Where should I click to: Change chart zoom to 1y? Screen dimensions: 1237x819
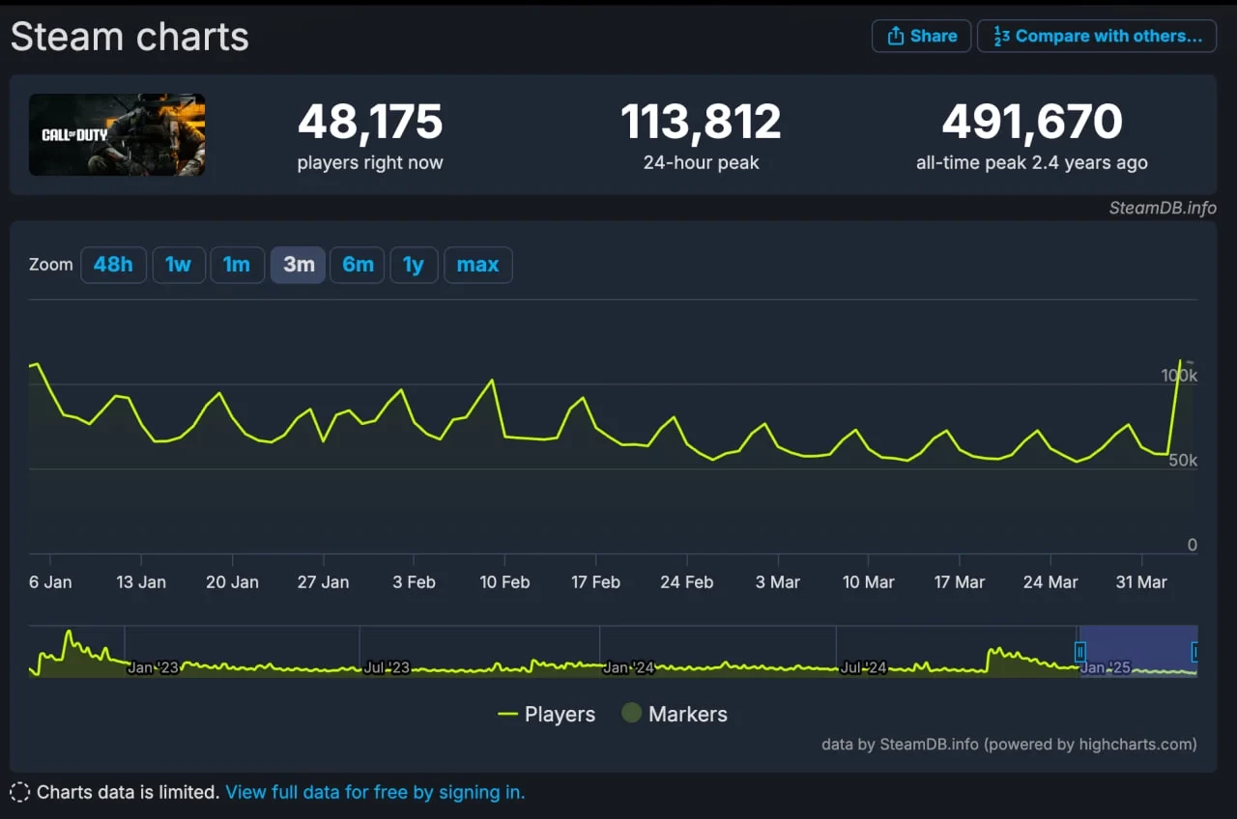pyautogui.click(x=414, y=265)
